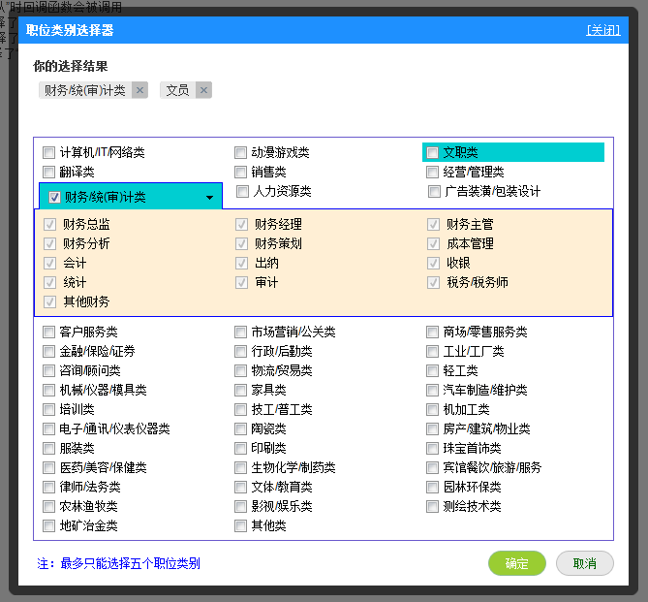Select the 客户服务类 category

pyautogui.click(x=49, y=332)
